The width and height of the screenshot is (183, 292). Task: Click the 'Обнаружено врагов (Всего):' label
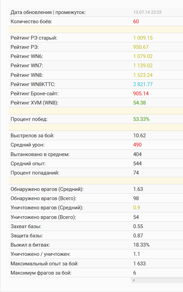click(44, 198)
